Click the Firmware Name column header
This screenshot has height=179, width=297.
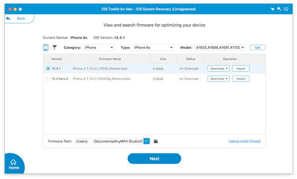click(x=110, y=59)
